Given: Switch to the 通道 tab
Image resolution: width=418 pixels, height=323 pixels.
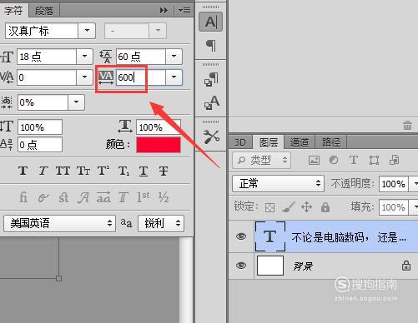Looking at the screenshot, I should tap(300, 142).
